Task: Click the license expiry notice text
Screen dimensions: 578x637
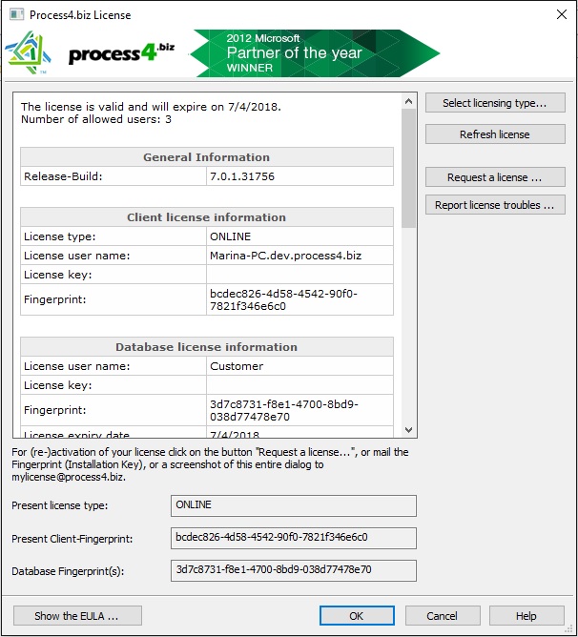Action: pyautogui.click(x=151, y=107)
